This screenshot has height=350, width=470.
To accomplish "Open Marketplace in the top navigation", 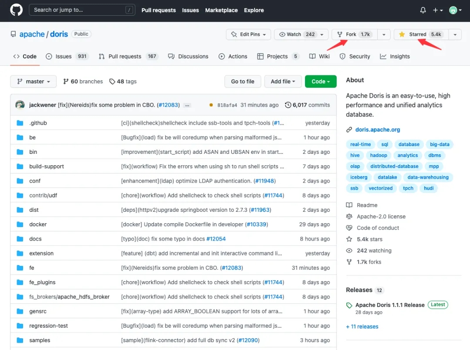I will click(221, 10).
